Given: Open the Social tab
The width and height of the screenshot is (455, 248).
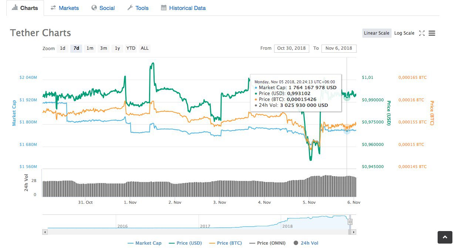Looking at the screenshot, I should [x=103, y=8].
